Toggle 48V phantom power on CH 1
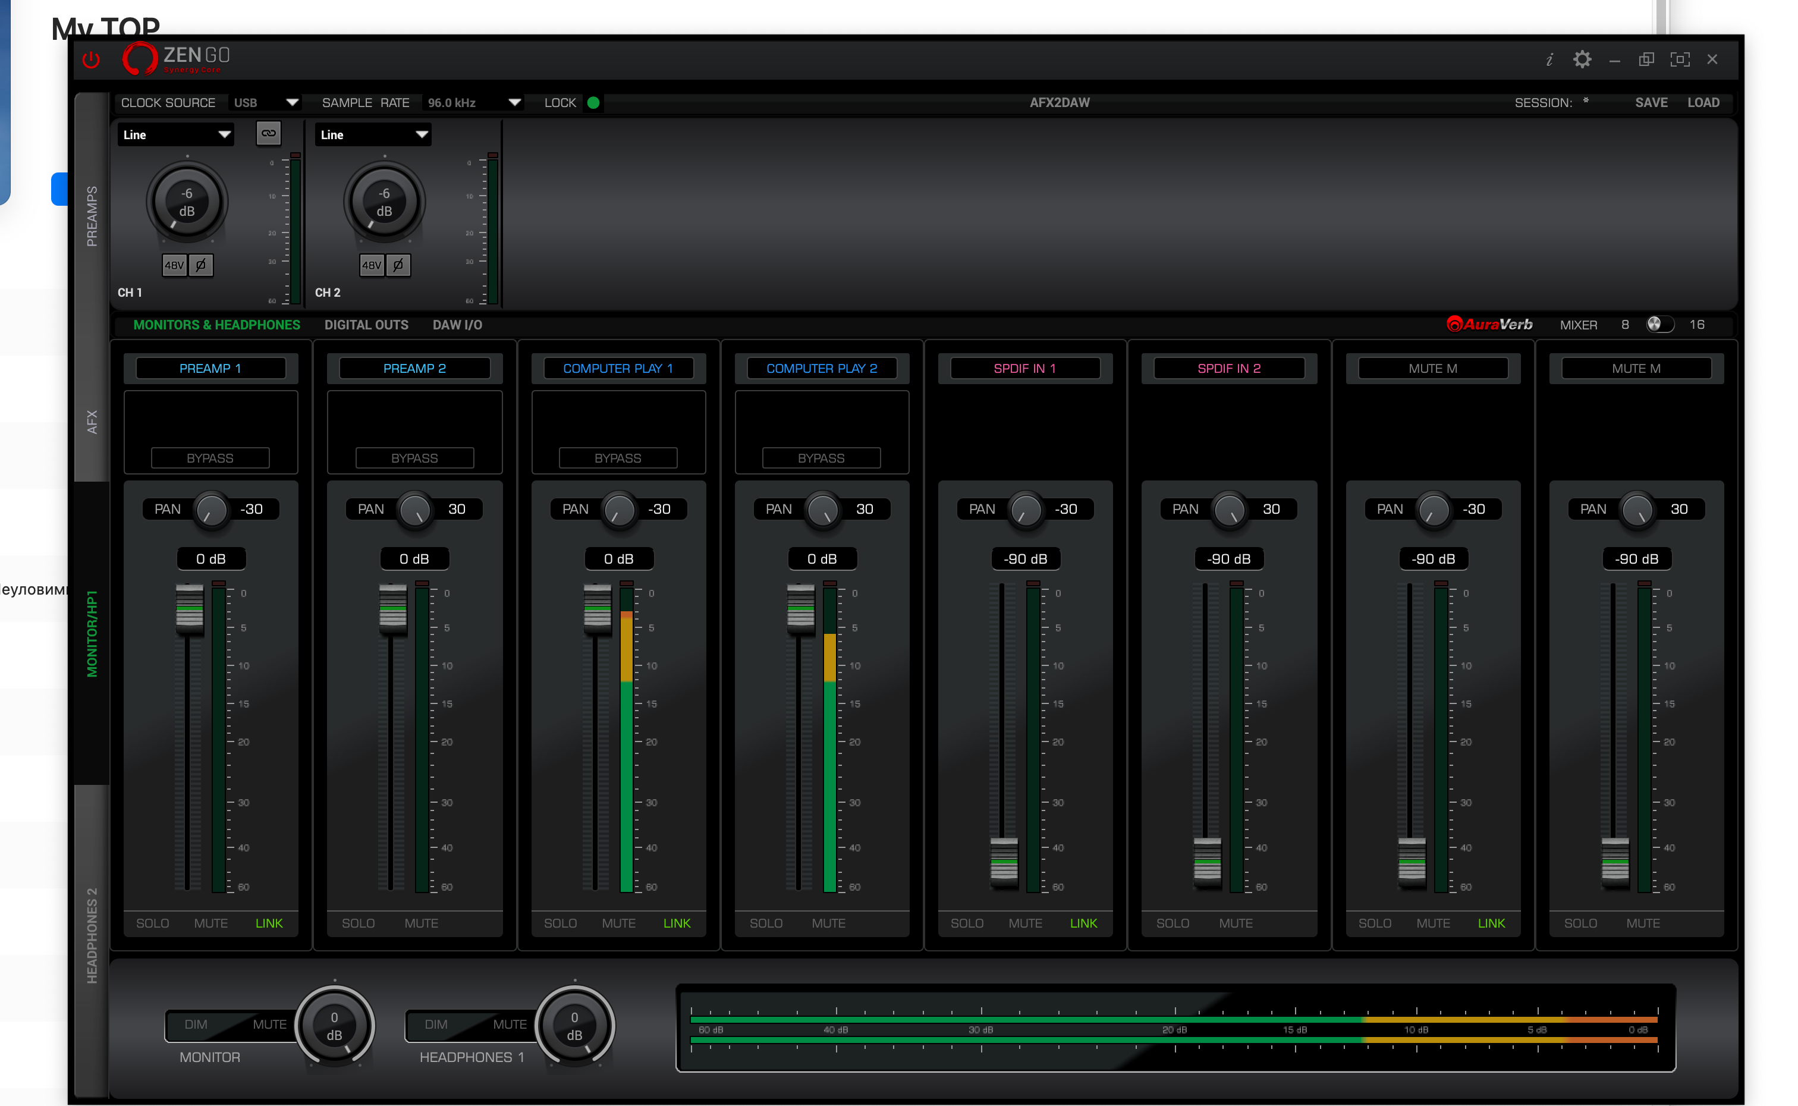This screenshot has height=1106, width=1798. (174, 265)
